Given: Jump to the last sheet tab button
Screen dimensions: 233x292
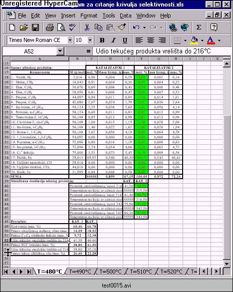Looking at the screenshot, I should 29,272.
